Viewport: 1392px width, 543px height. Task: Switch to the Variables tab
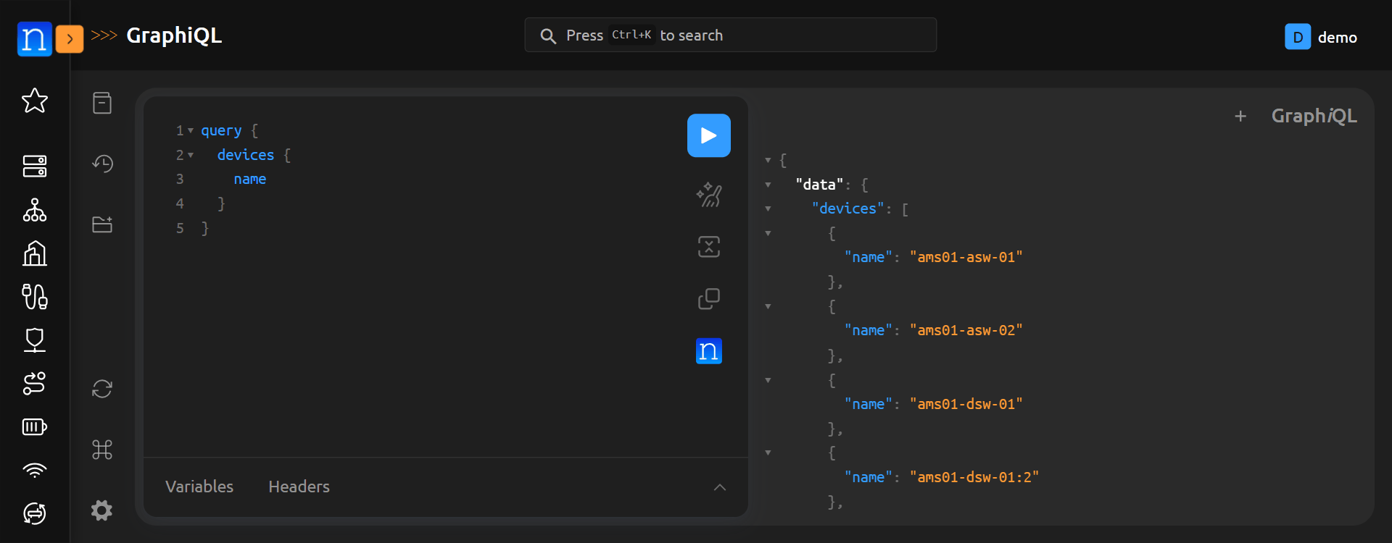(x=199, y=487)
